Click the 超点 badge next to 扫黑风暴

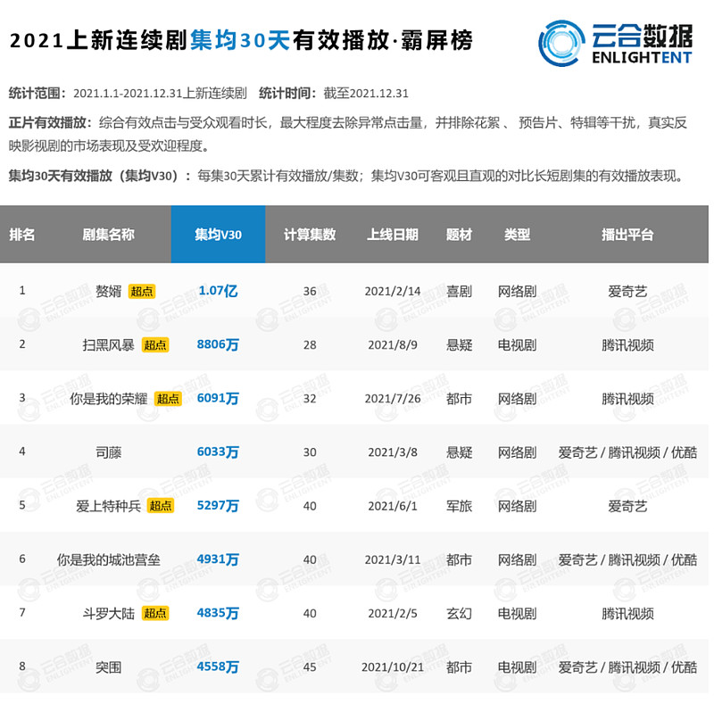pos(154,344)
